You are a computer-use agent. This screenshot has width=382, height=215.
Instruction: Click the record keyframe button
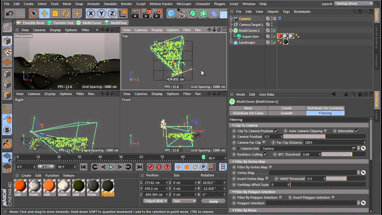tap(151, 167)
